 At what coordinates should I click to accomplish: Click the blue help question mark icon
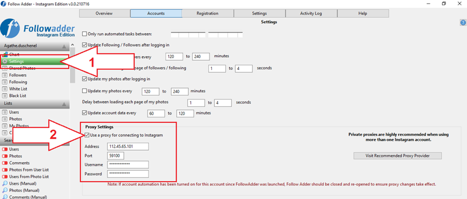pyautogui.click(x=463, y=23)
